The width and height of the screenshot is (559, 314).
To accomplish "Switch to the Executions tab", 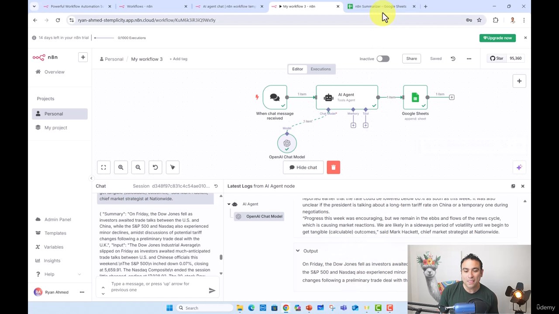I will 321,69.
